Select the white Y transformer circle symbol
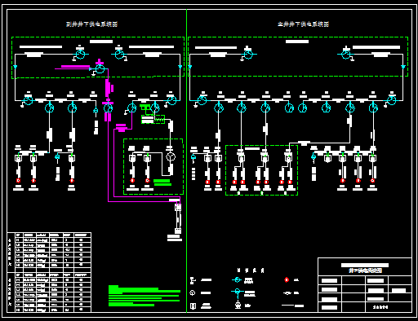 171,156
